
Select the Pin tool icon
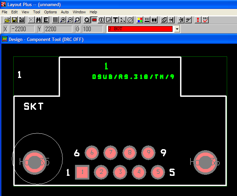coord(101,20)
